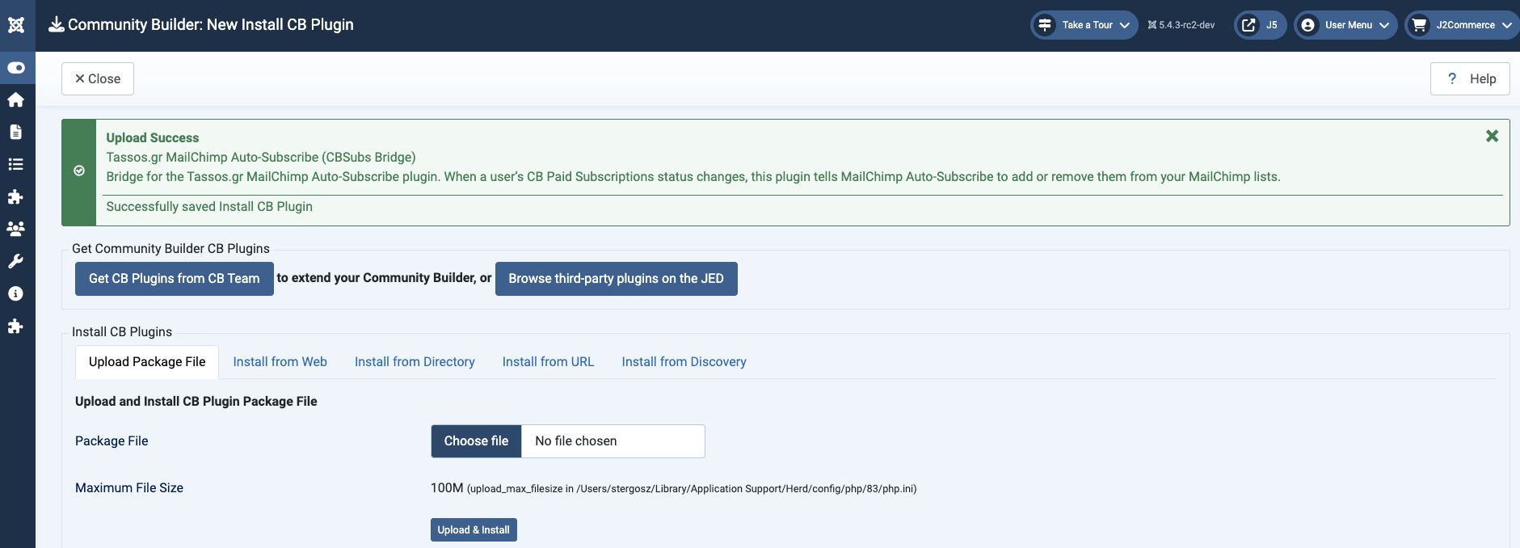The height and width of the screenshot is (548, 1520).
Task: Open the Content file icon in sidebar
Action: [15, 132]
